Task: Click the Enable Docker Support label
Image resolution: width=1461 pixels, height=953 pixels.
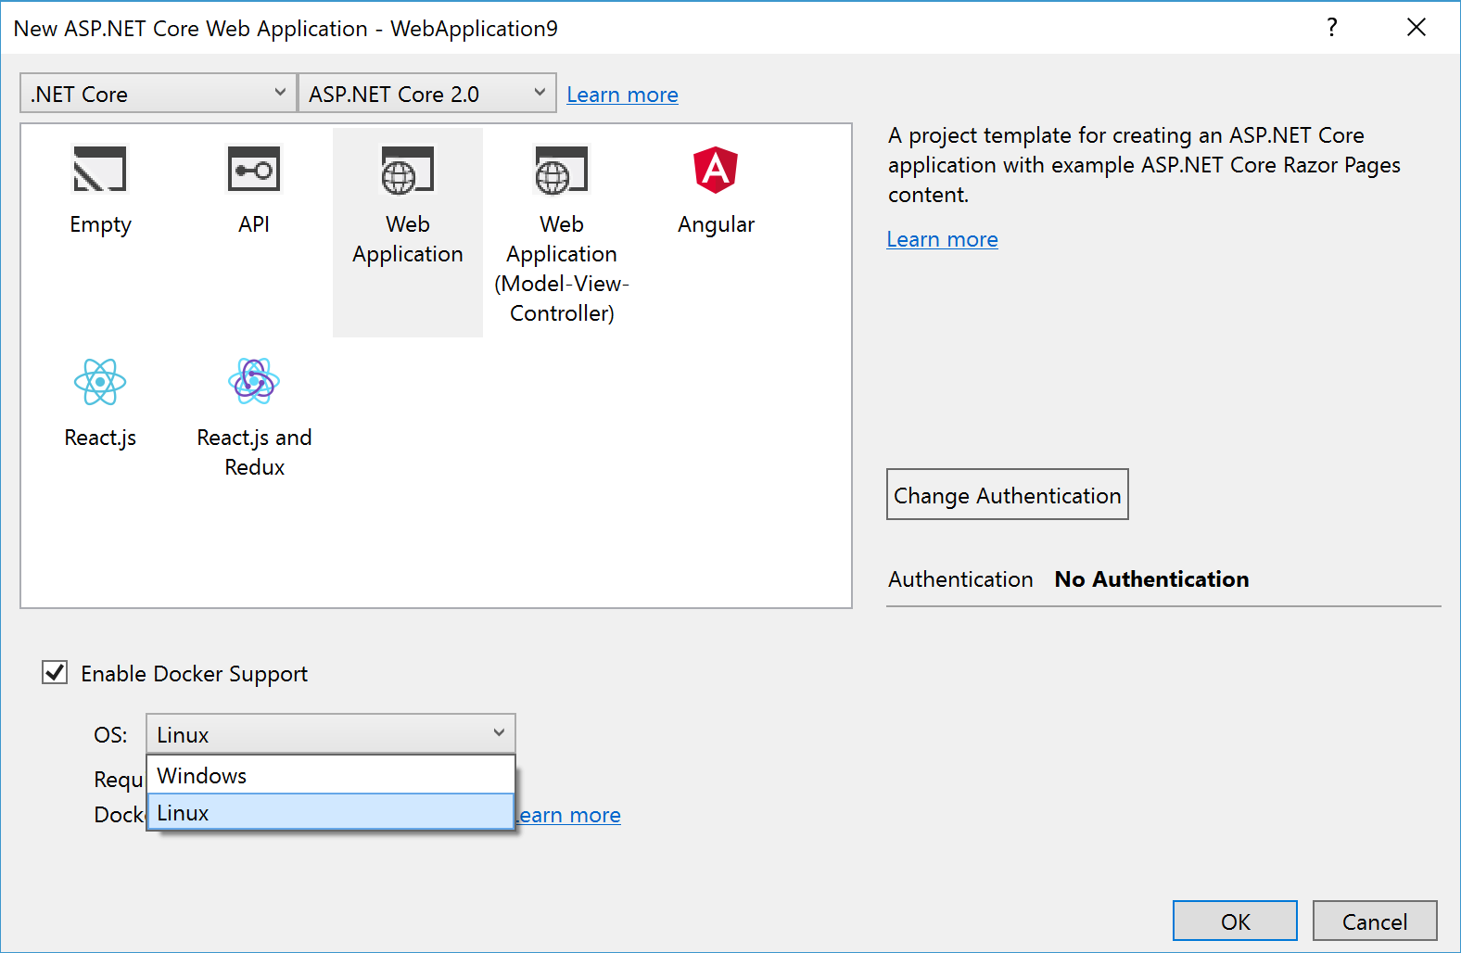Action: pyautogui.click(x=195, y=674)
